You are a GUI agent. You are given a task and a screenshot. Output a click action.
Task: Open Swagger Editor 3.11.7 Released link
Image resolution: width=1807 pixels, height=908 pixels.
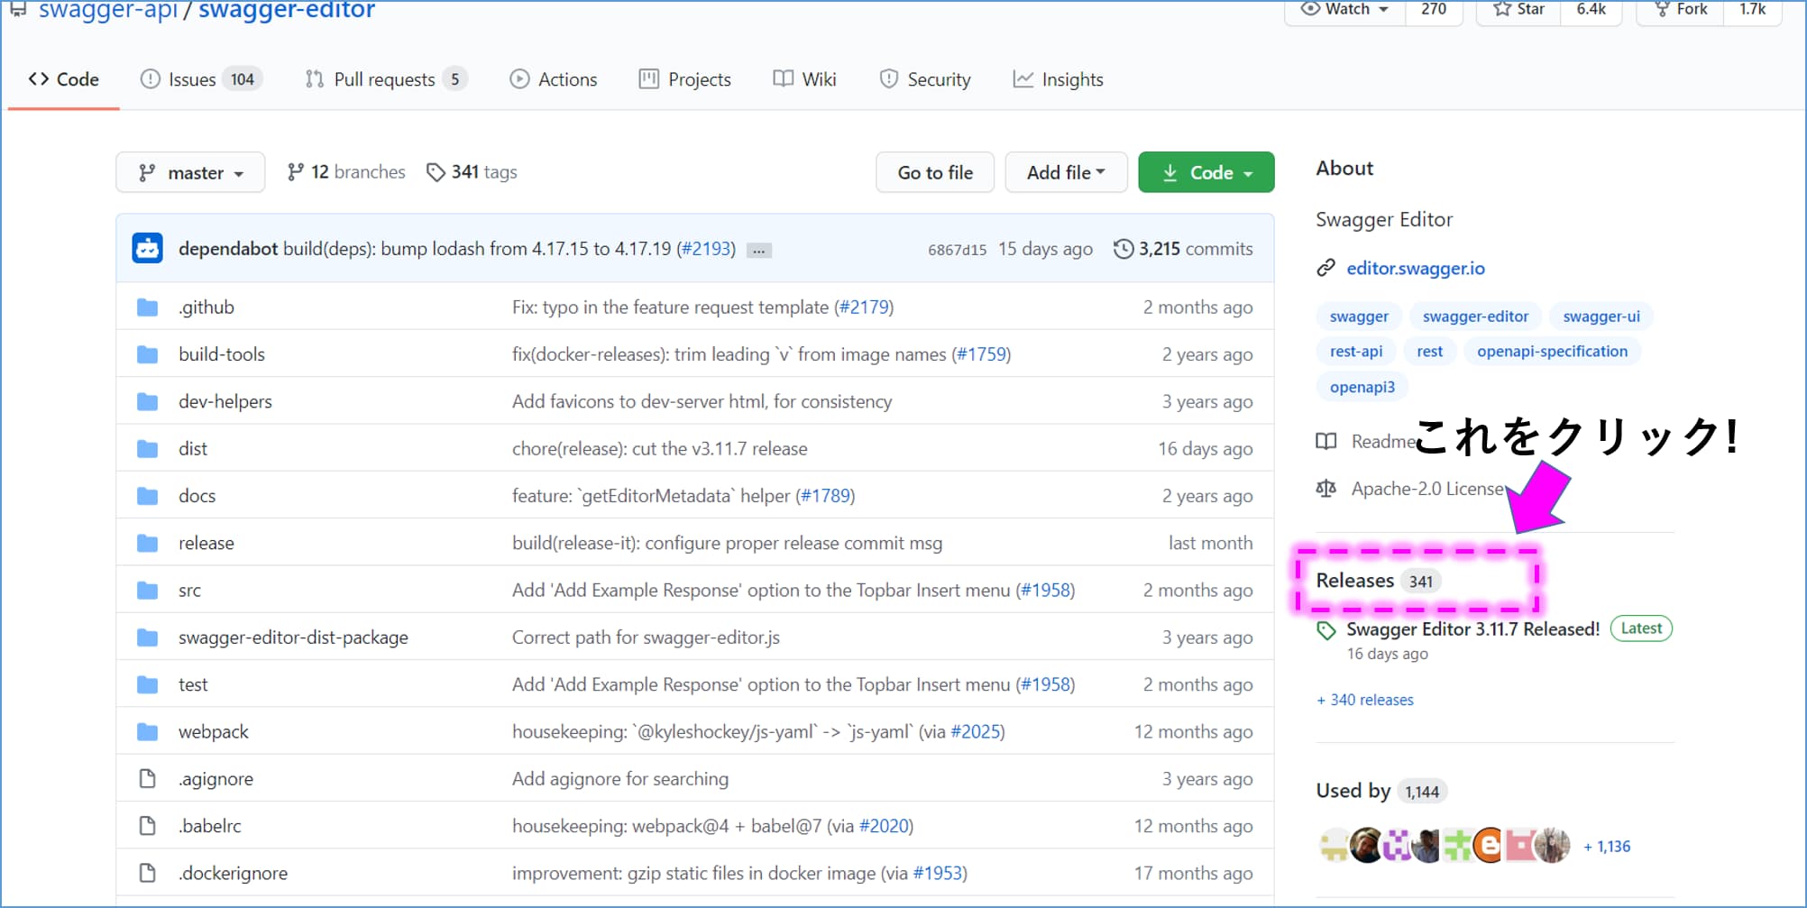(x=1473, y=629)
